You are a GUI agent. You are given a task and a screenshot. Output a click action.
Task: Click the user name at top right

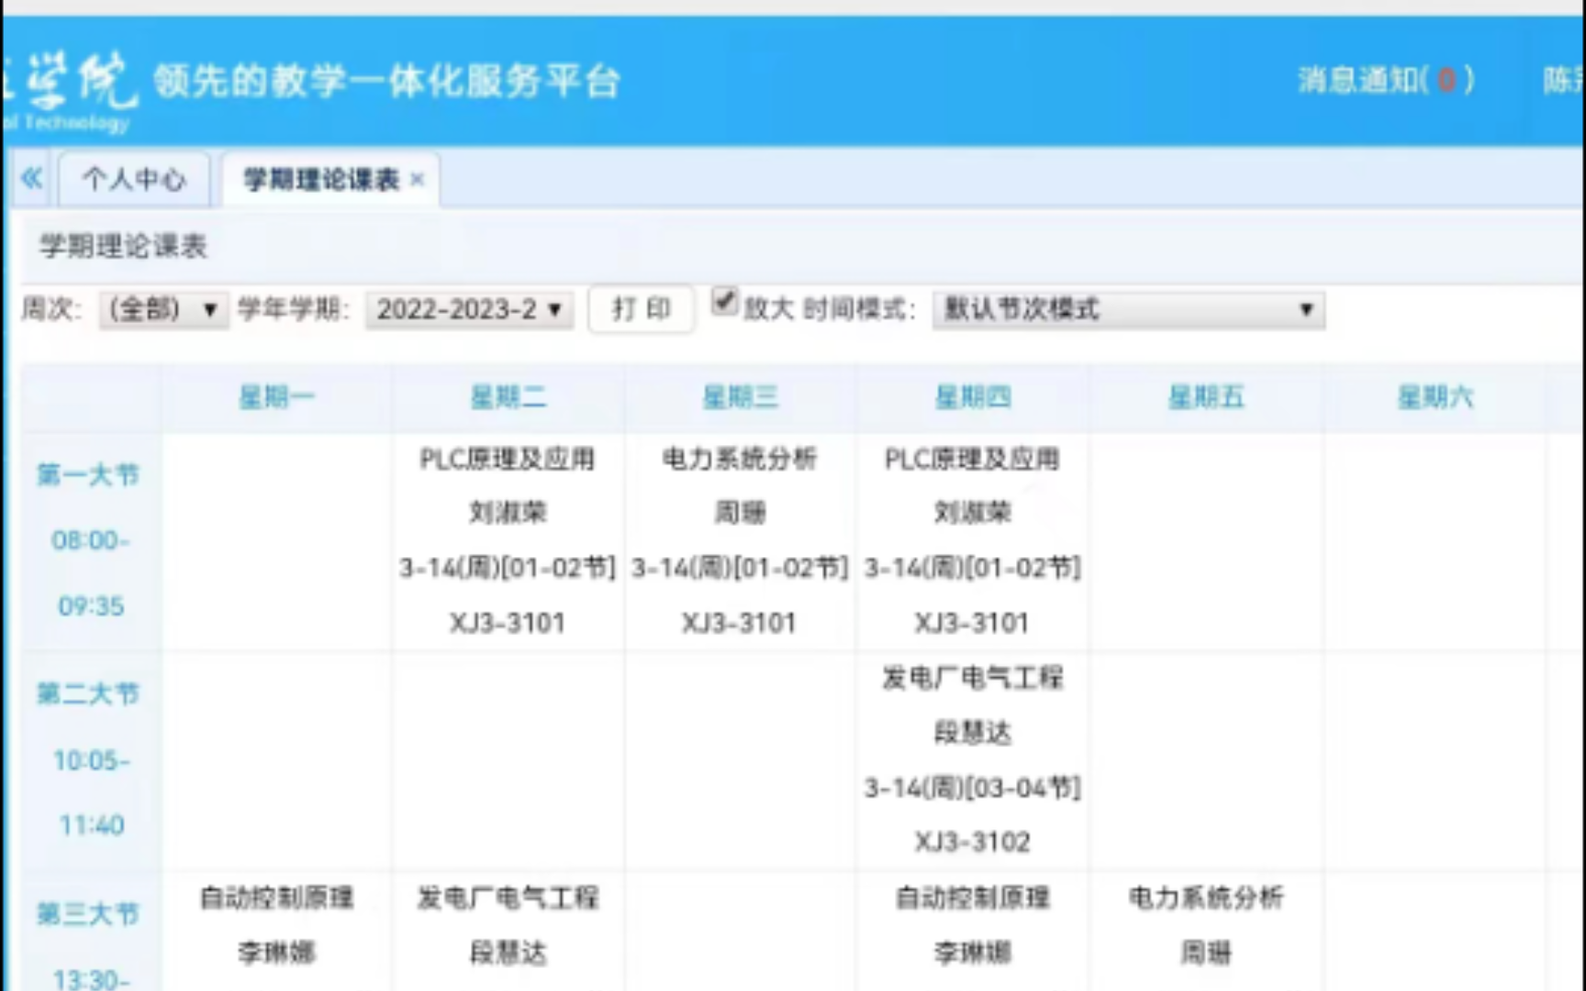click(x=1564, y=81)
